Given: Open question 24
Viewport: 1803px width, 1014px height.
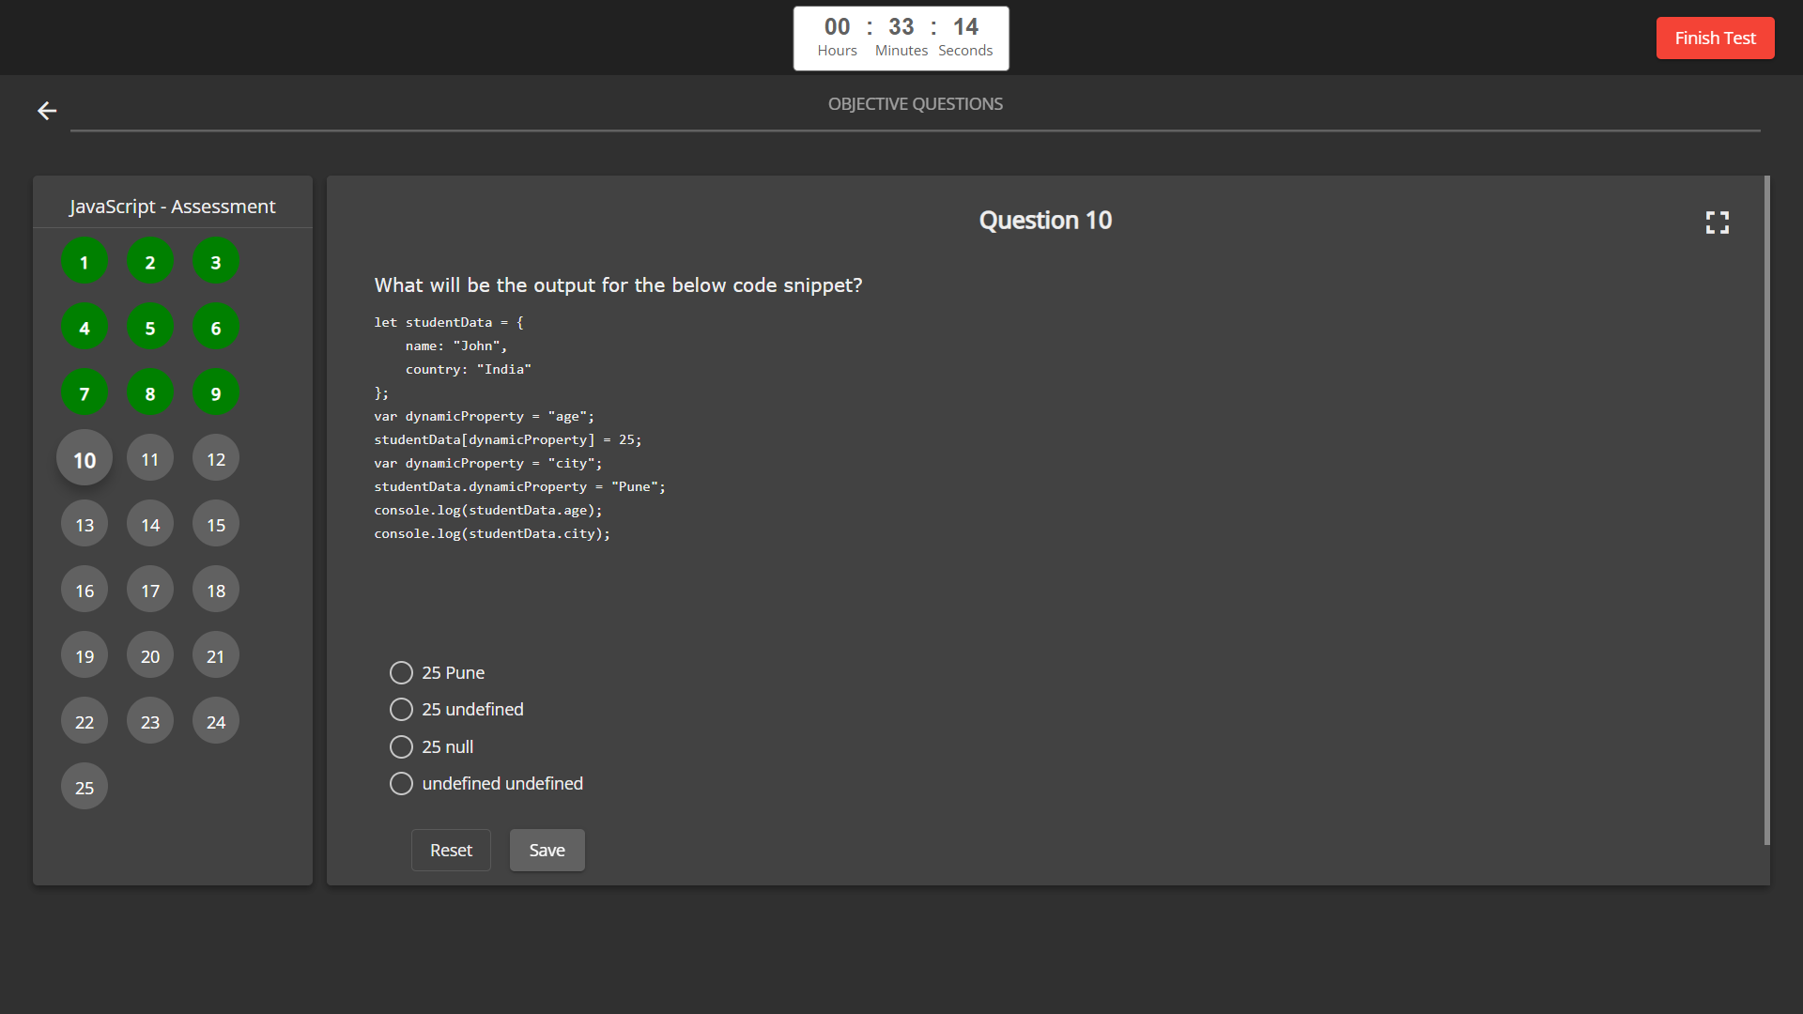Looking at the screenshot, I should coord(216,722).
